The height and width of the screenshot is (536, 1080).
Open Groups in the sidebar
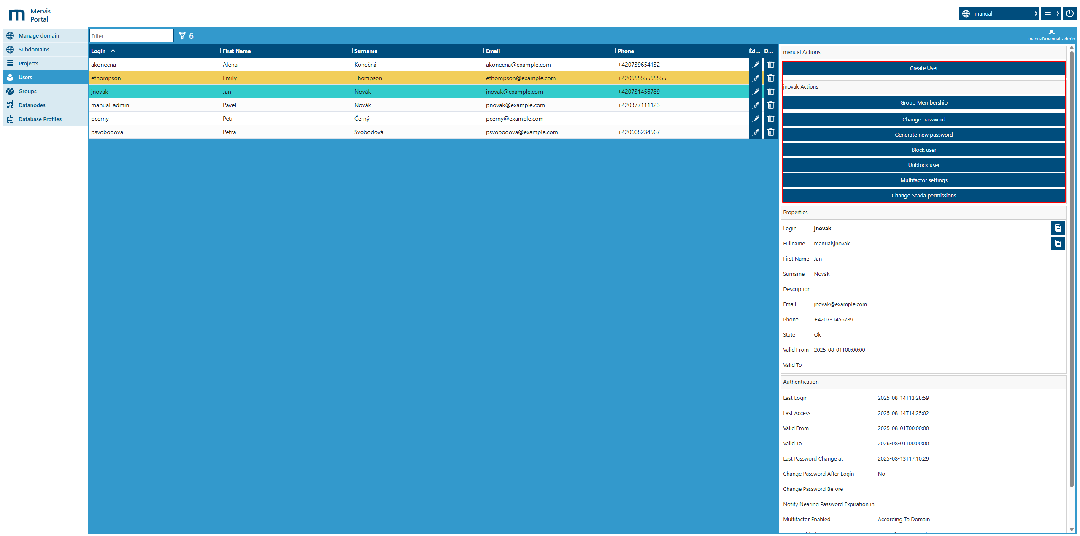[45, 91]
